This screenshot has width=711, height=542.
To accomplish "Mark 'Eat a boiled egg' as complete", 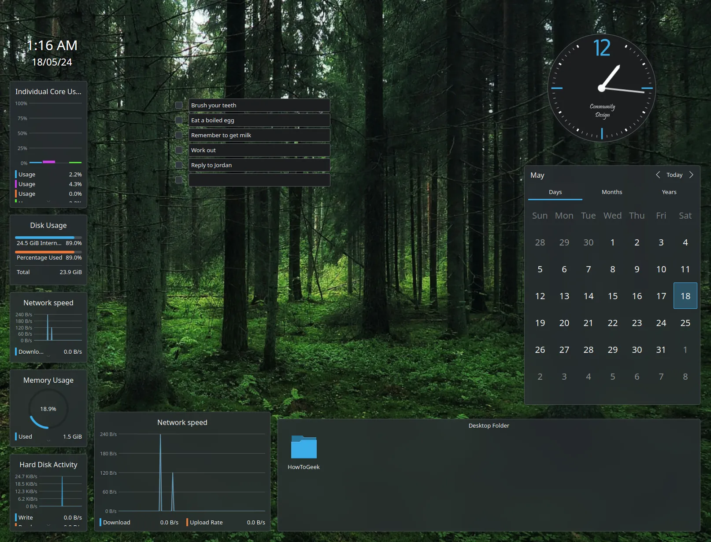I will click(x=179, y=120).
